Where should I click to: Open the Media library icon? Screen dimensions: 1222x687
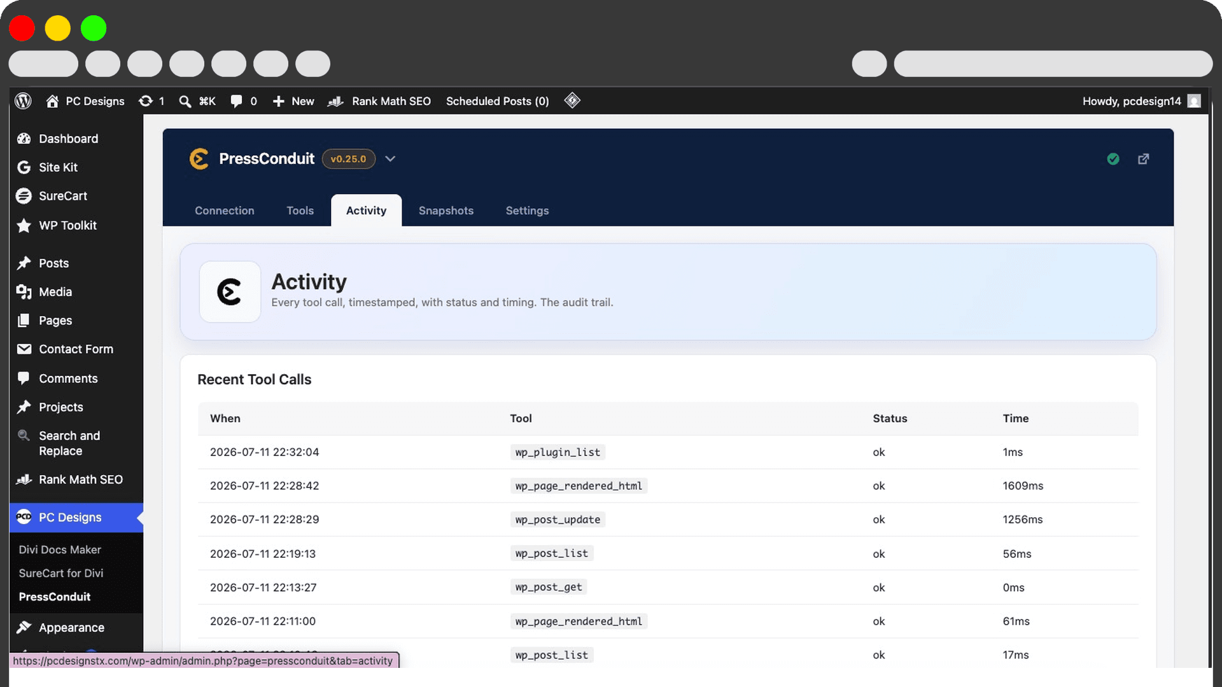[24, 292]
